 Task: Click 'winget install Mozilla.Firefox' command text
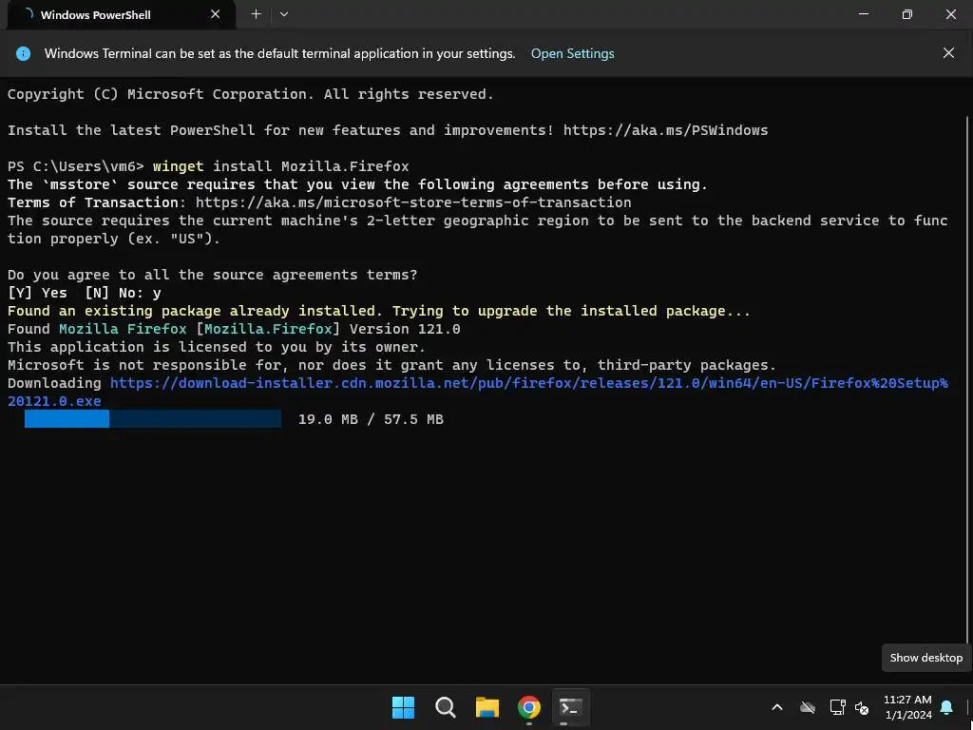click(280, 166)
